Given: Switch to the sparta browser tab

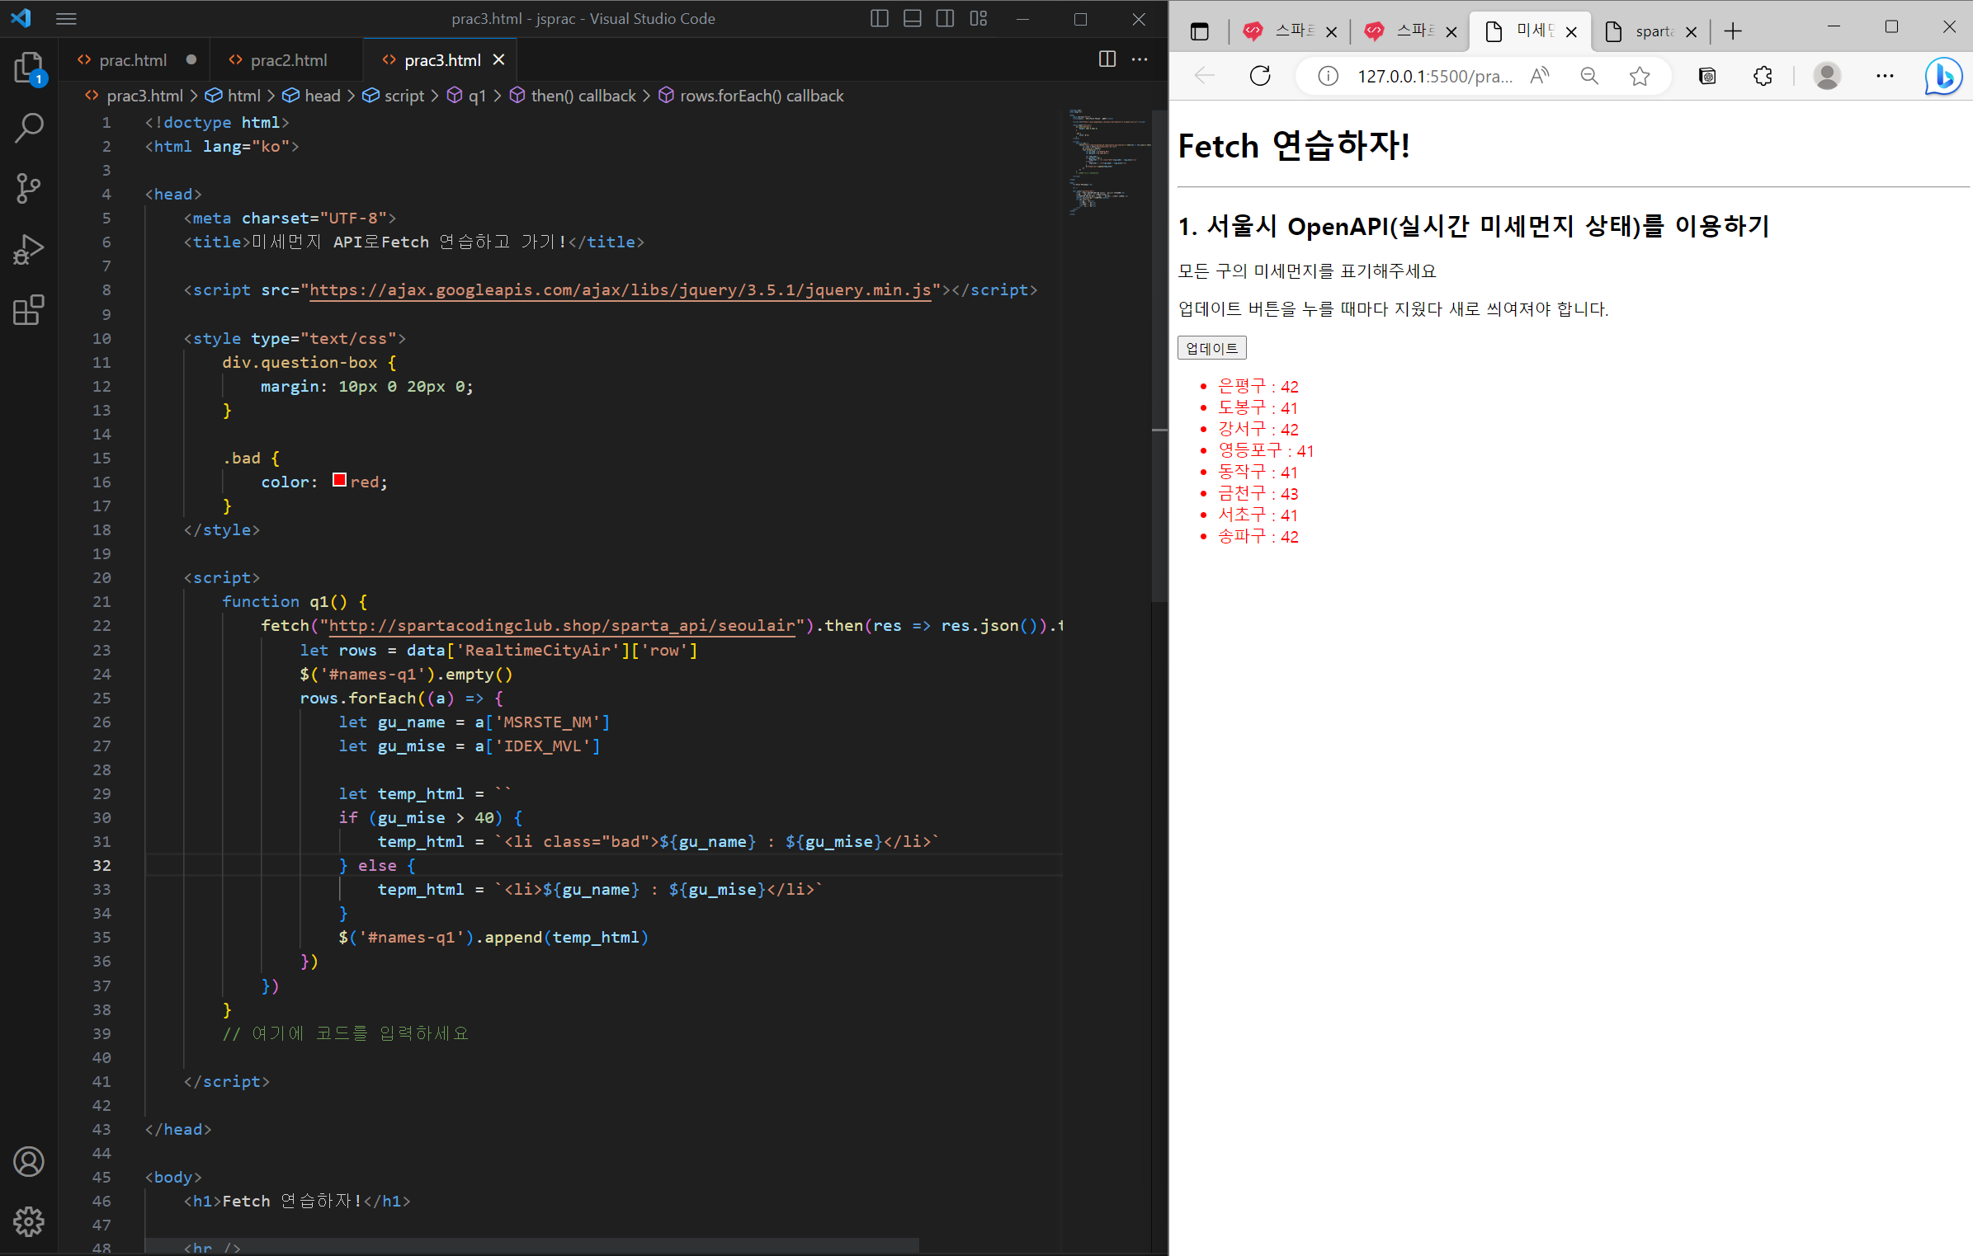Looking at the screenshot, I should (x=1650, y=31).
